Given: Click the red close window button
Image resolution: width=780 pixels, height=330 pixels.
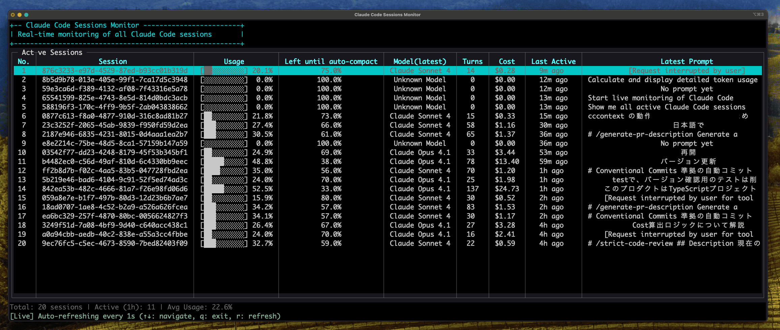Looking at the screenshot, I should (13, 15).
